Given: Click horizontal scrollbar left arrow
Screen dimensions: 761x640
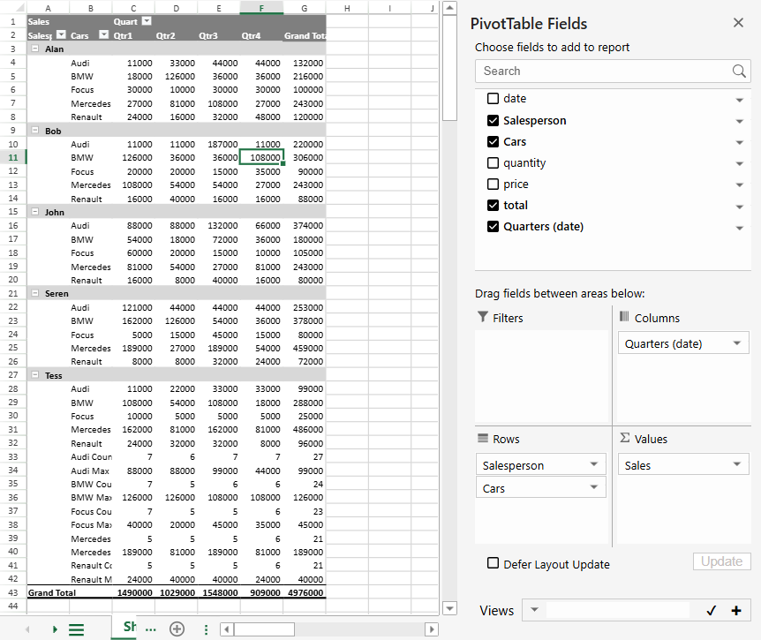Looking at the screenshot, I should [x=227, y=629].
